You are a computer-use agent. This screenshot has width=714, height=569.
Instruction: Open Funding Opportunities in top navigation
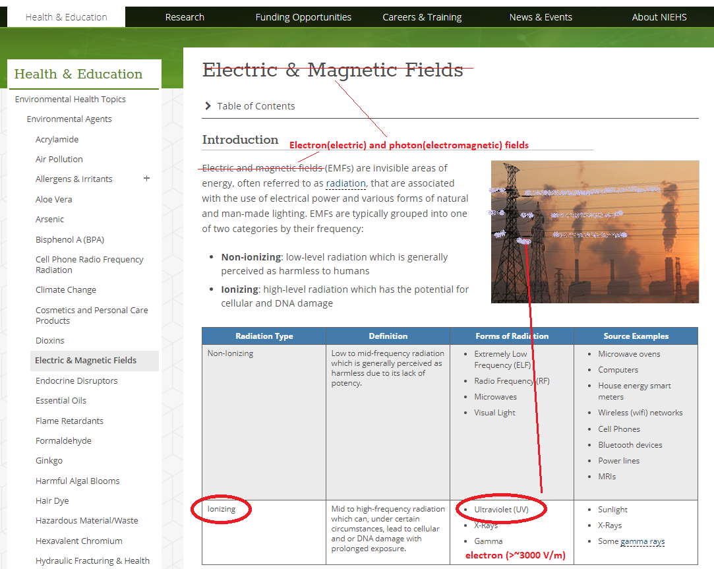click(x=303, y=17)
